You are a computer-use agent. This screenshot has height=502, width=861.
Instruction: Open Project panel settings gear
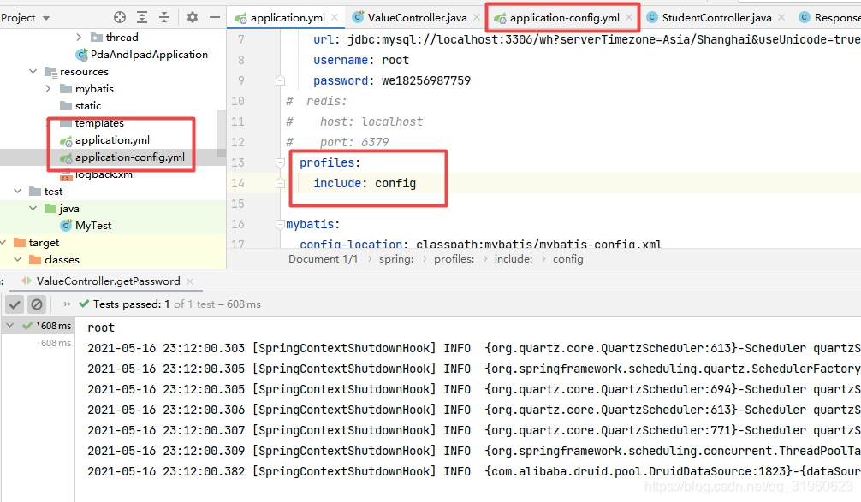click(x=193, y=17)
